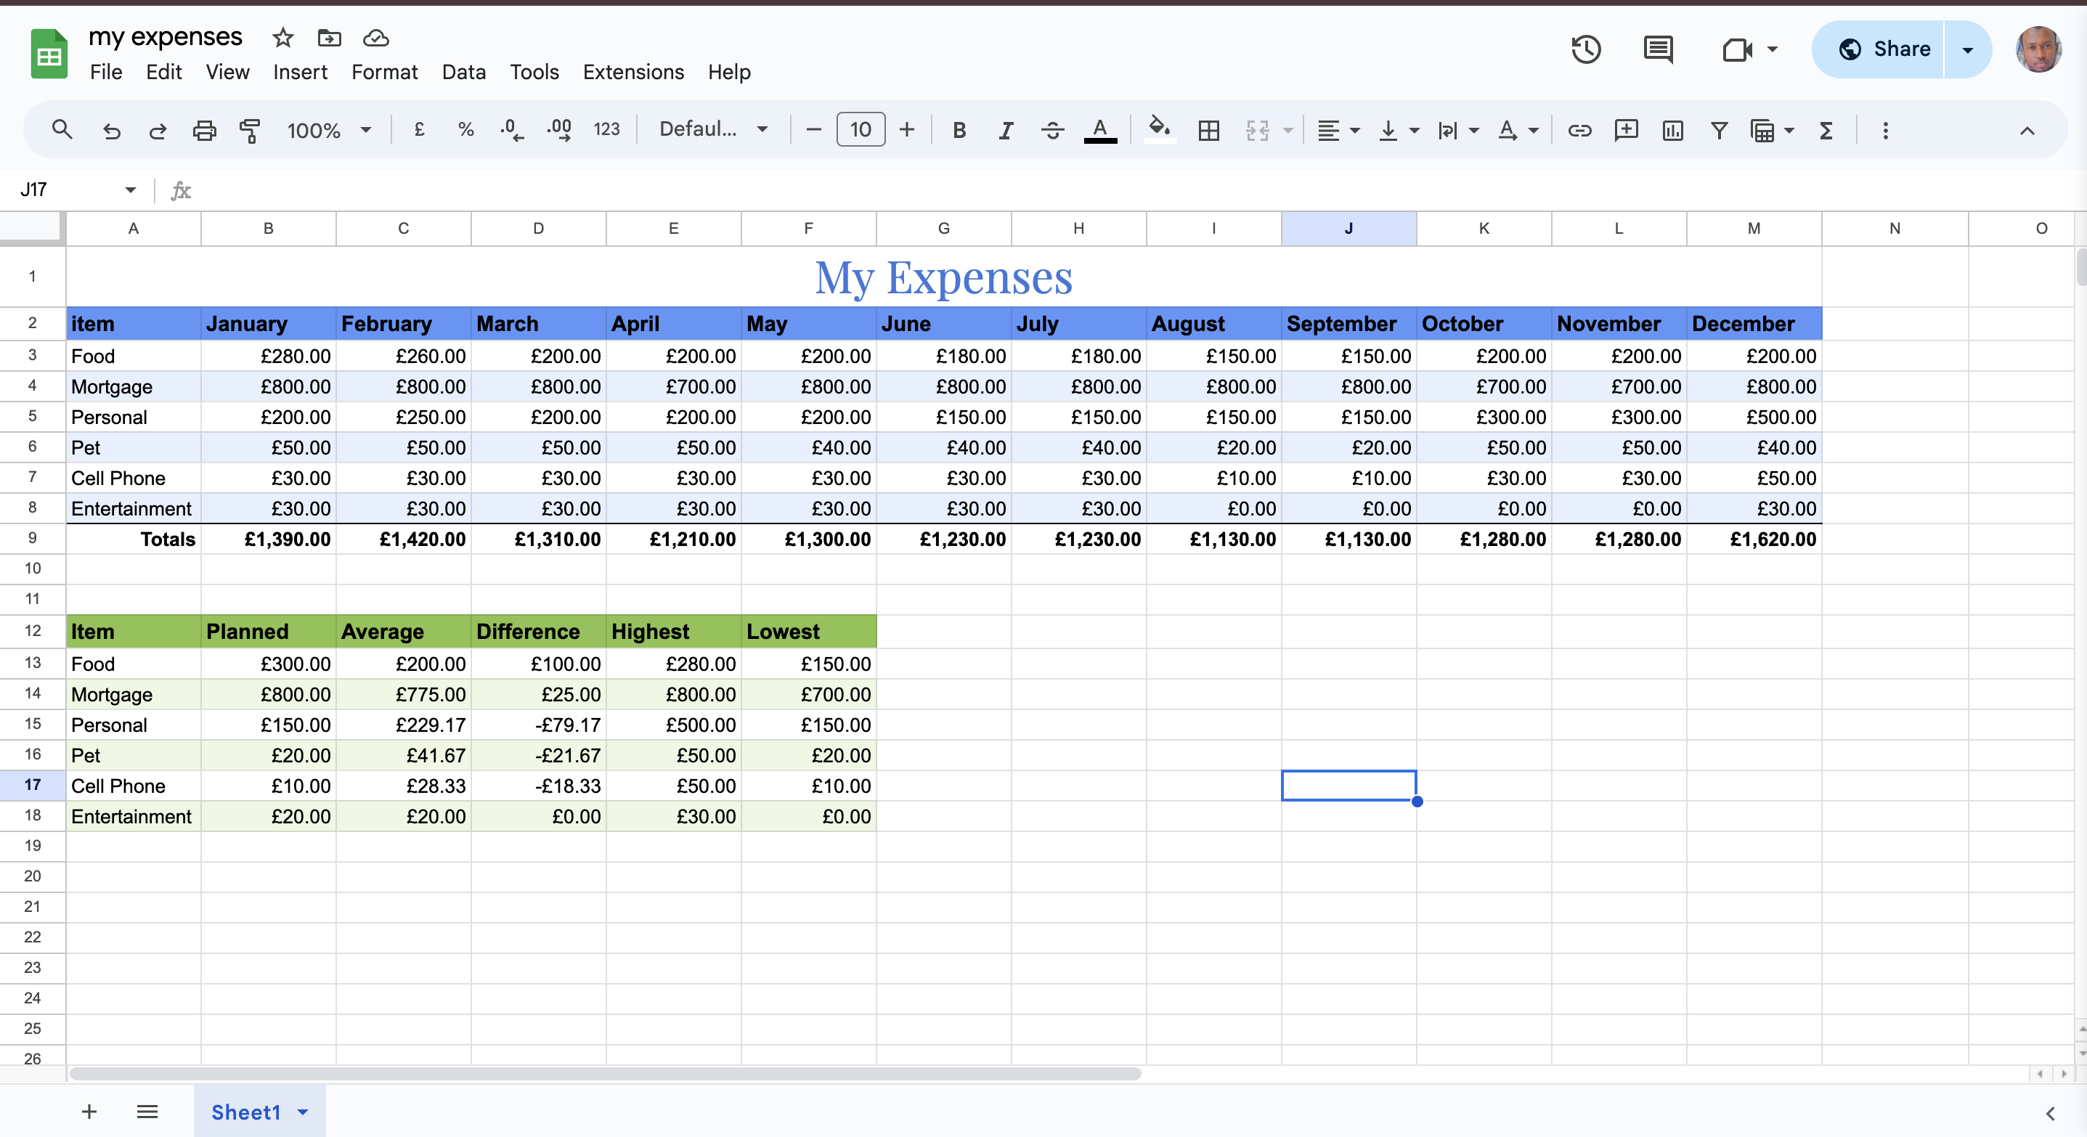Open the Help menu

click(x=729, y=72)
